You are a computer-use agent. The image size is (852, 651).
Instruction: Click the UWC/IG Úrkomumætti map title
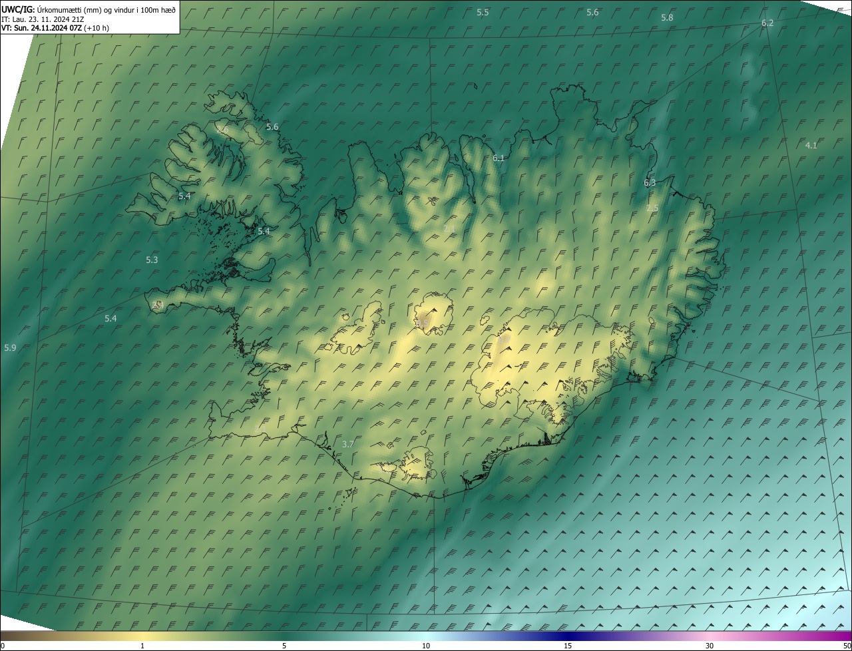point(89,9)
